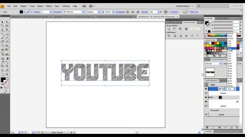Toggle eye of the bottom Default row
The width and height of the screenshot is (245, 137).
click(x=206, y=115)
